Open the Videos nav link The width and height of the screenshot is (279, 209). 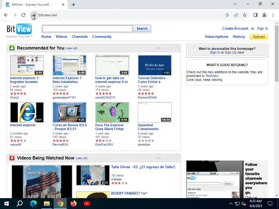[61, 37]
